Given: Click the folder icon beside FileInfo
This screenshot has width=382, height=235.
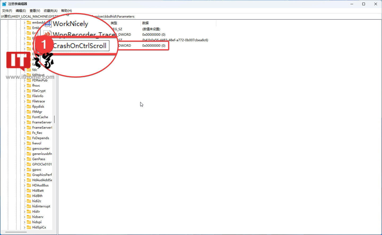Looking at the screenshot, I should click(29, 96).
